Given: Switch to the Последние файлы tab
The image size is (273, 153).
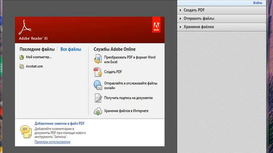Looking at the screenshot, I should [37, 49].
